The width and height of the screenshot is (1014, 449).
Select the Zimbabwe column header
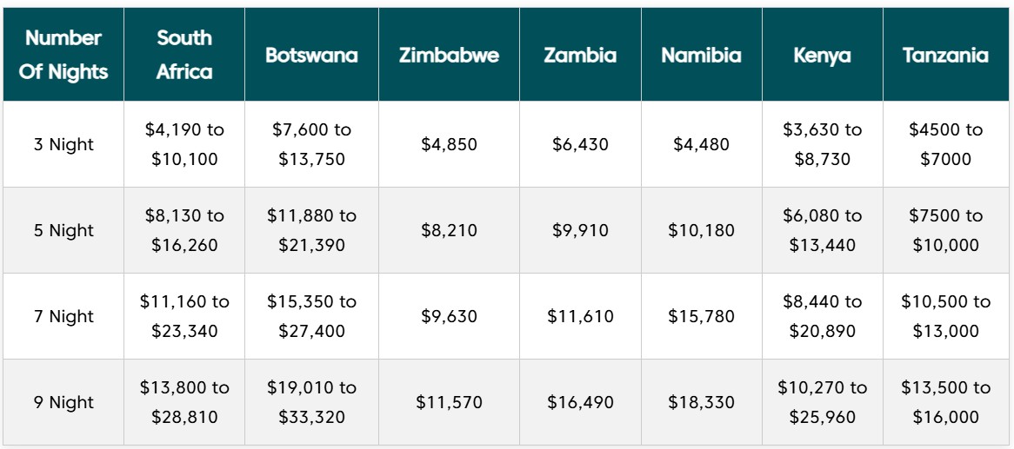click(449, 55)
